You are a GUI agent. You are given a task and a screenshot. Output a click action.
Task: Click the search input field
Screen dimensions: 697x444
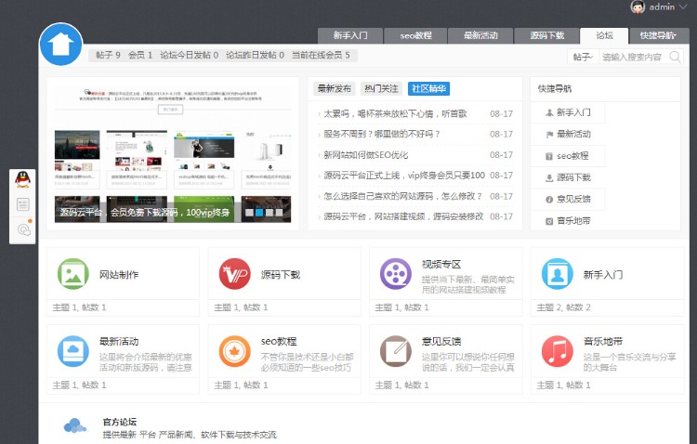point(633,57)
